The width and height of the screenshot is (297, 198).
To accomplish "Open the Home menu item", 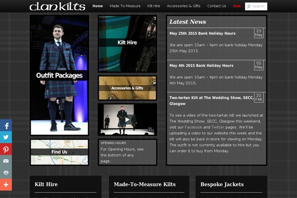I will [98, 6].
